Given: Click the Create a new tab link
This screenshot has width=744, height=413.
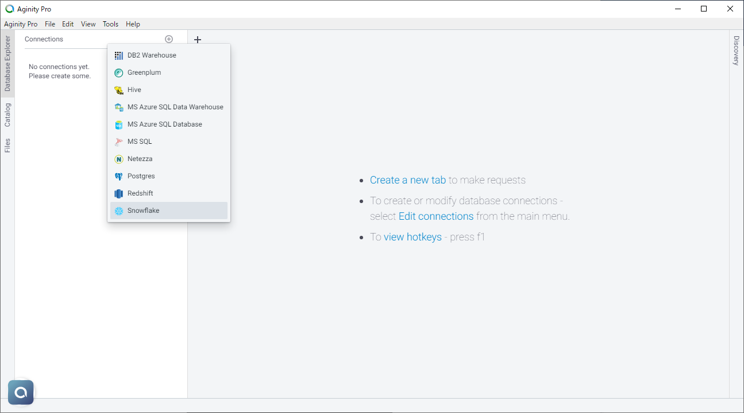Looking at the screenshot, I should 408,179.
